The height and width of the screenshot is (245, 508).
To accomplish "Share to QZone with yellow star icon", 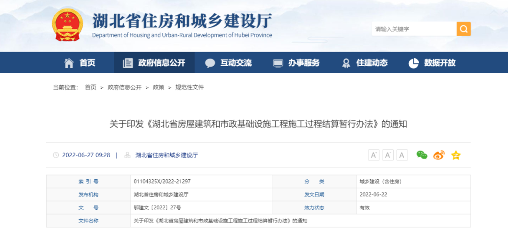I will click(x=456, y=155).
